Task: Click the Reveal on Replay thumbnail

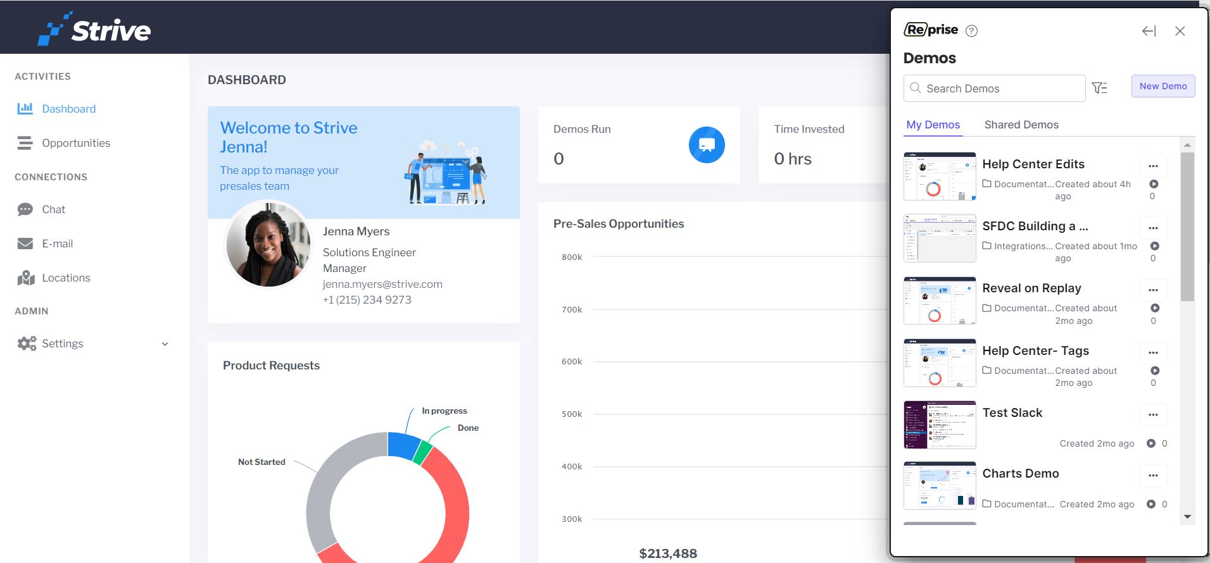Action: click(940, 300)
